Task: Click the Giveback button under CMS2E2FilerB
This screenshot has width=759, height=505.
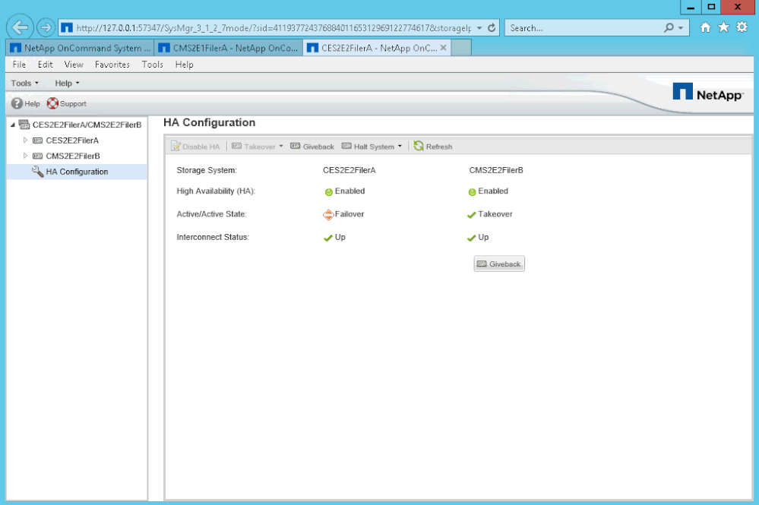Action: [x=499, y=264]
